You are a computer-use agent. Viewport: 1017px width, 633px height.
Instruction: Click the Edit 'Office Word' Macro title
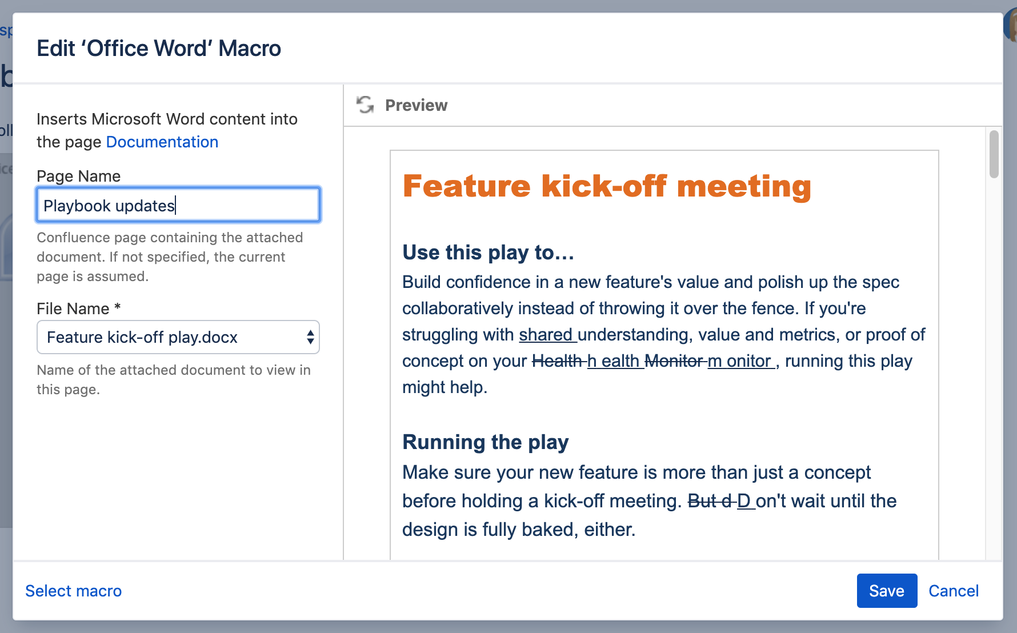(159, 49)
